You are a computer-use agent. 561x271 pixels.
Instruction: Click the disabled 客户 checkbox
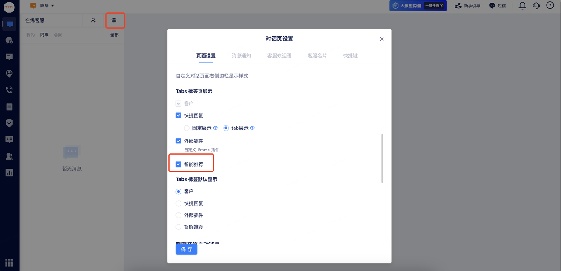(x=178, y=103)
